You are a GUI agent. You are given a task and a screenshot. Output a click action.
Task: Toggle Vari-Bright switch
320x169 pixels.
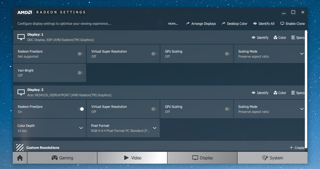coord(81,73)
